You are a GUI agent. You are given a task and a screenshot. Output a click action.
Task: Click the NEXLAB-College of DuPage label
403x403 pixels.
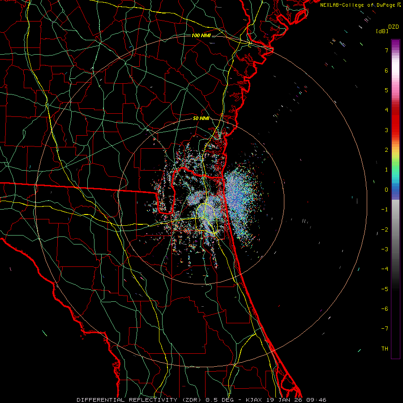point(357,5)
